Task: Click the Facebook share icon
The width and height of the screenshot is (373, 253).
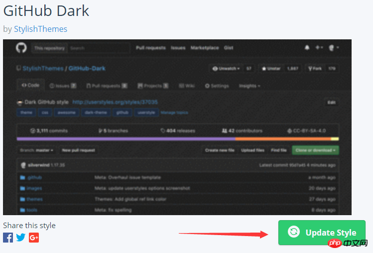Action: (8, 238)
